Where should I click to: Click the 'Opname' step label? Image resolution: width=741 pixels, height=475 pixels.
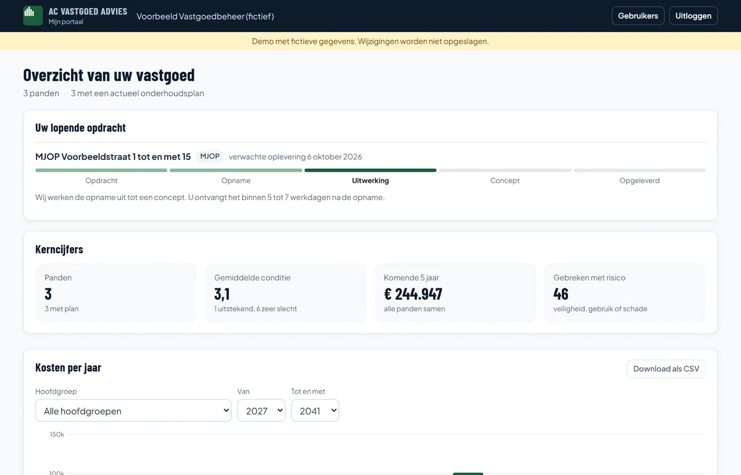pos(236,180)
